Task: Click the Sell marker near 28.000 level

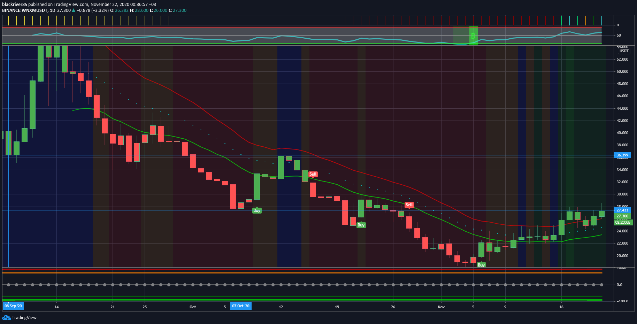Action: pyautogui.click(x=409, y=205)
